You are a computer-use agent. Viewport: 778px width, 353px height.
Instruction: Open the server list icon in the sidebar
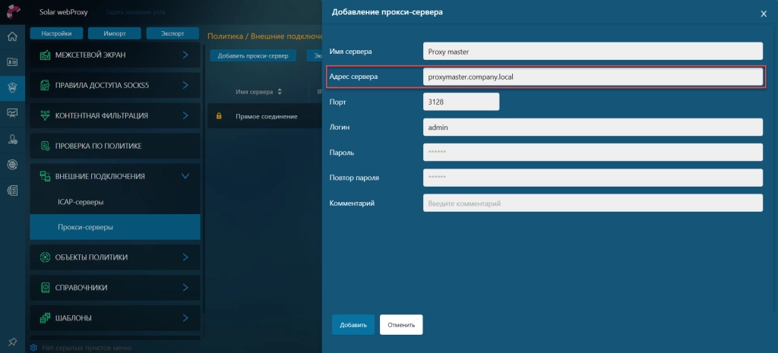[12, 191]
